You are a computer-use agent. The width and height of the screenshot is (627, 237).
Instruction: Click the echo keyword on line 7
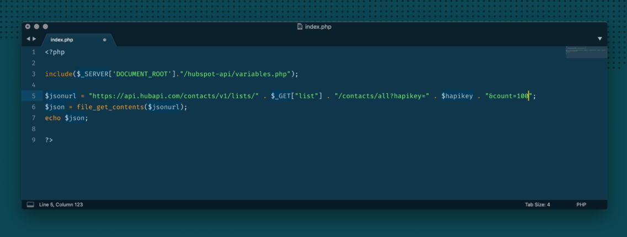(x=53, y=118)
